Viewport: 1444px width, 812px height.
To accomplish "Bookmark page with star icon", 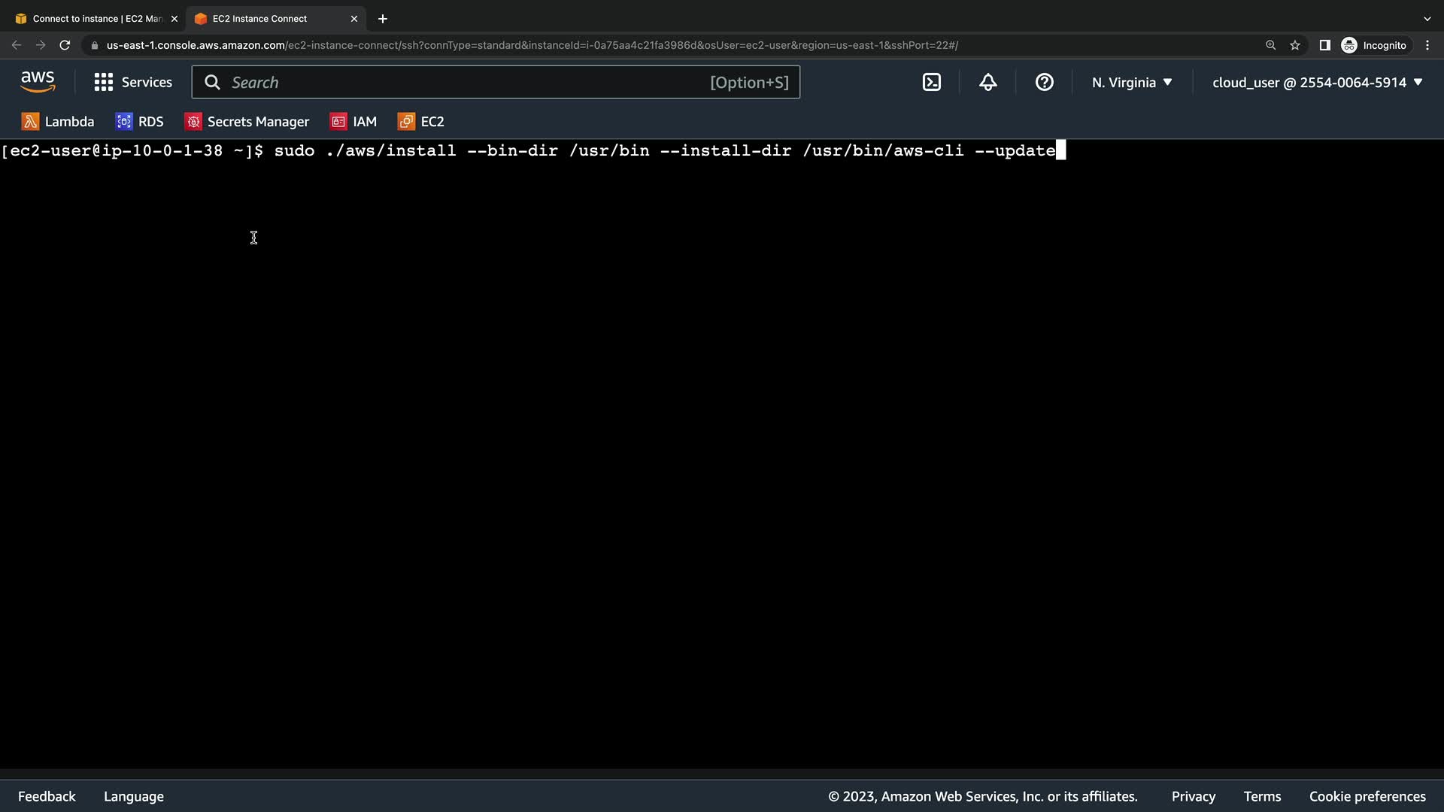I will point(1294,45).
